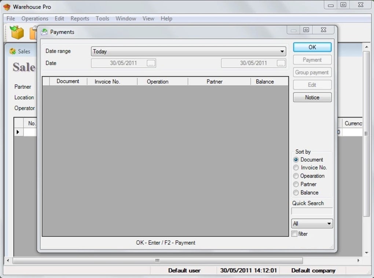Open the Operations menu
374x278 pixels.
click(35, 18)
